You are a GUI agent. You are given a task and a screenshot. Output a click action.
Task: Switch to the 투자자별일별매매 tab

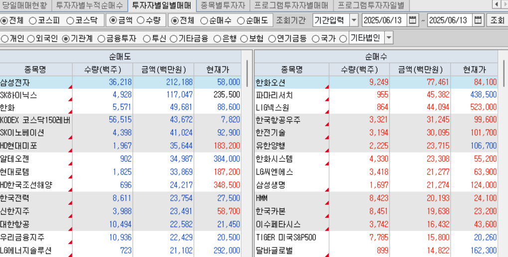(x=162, y=5)
